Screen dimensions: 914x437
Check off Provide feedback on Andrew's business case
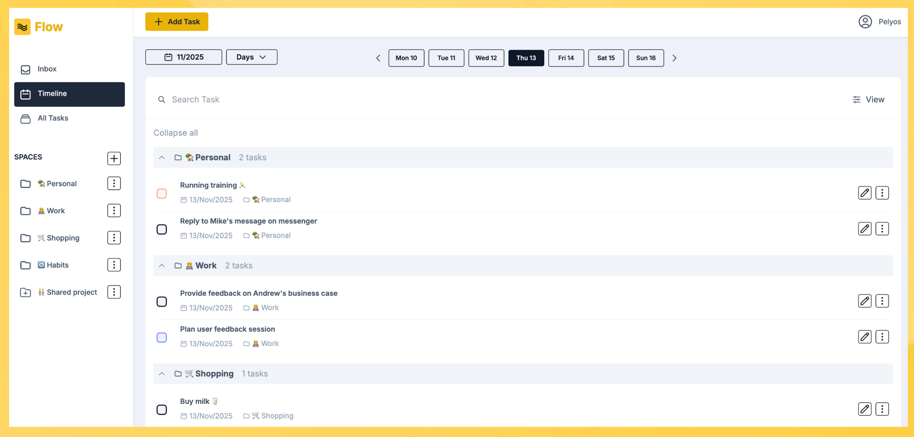[x=162, y=301]
